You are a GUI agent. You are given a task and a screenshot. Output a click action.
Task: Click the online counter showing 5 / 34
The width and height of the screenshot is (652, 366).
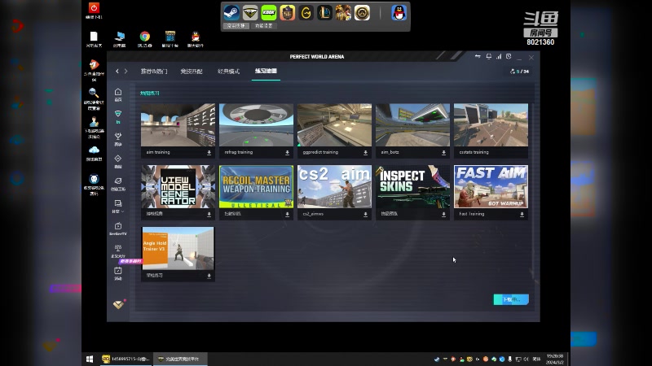(x=520, y=72)
